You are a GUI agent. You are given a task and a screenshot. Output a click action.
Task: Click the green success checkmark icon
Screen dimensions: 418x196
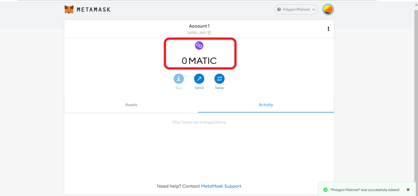coord(325,190)
